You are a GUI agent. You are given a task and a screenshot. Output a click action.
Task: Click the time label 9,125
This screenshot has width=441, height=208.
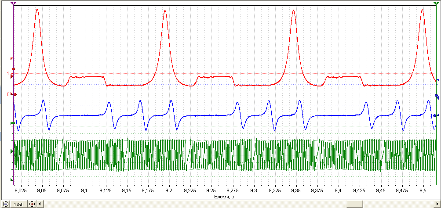click(106, 190)
